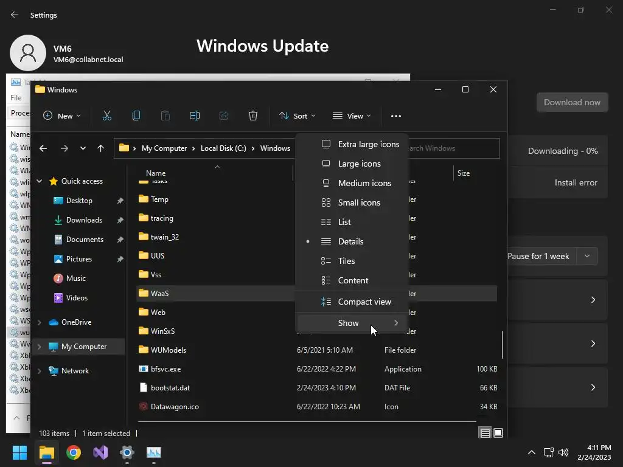Click the Copy icon in Explorer toolbar

point(136,116)
